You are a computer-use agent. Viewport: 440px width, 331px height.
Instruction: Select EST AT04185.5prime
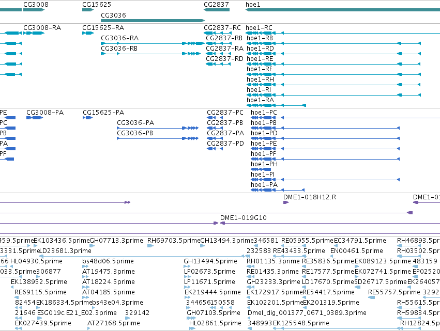pyautogui.click(x=86, y=297)
